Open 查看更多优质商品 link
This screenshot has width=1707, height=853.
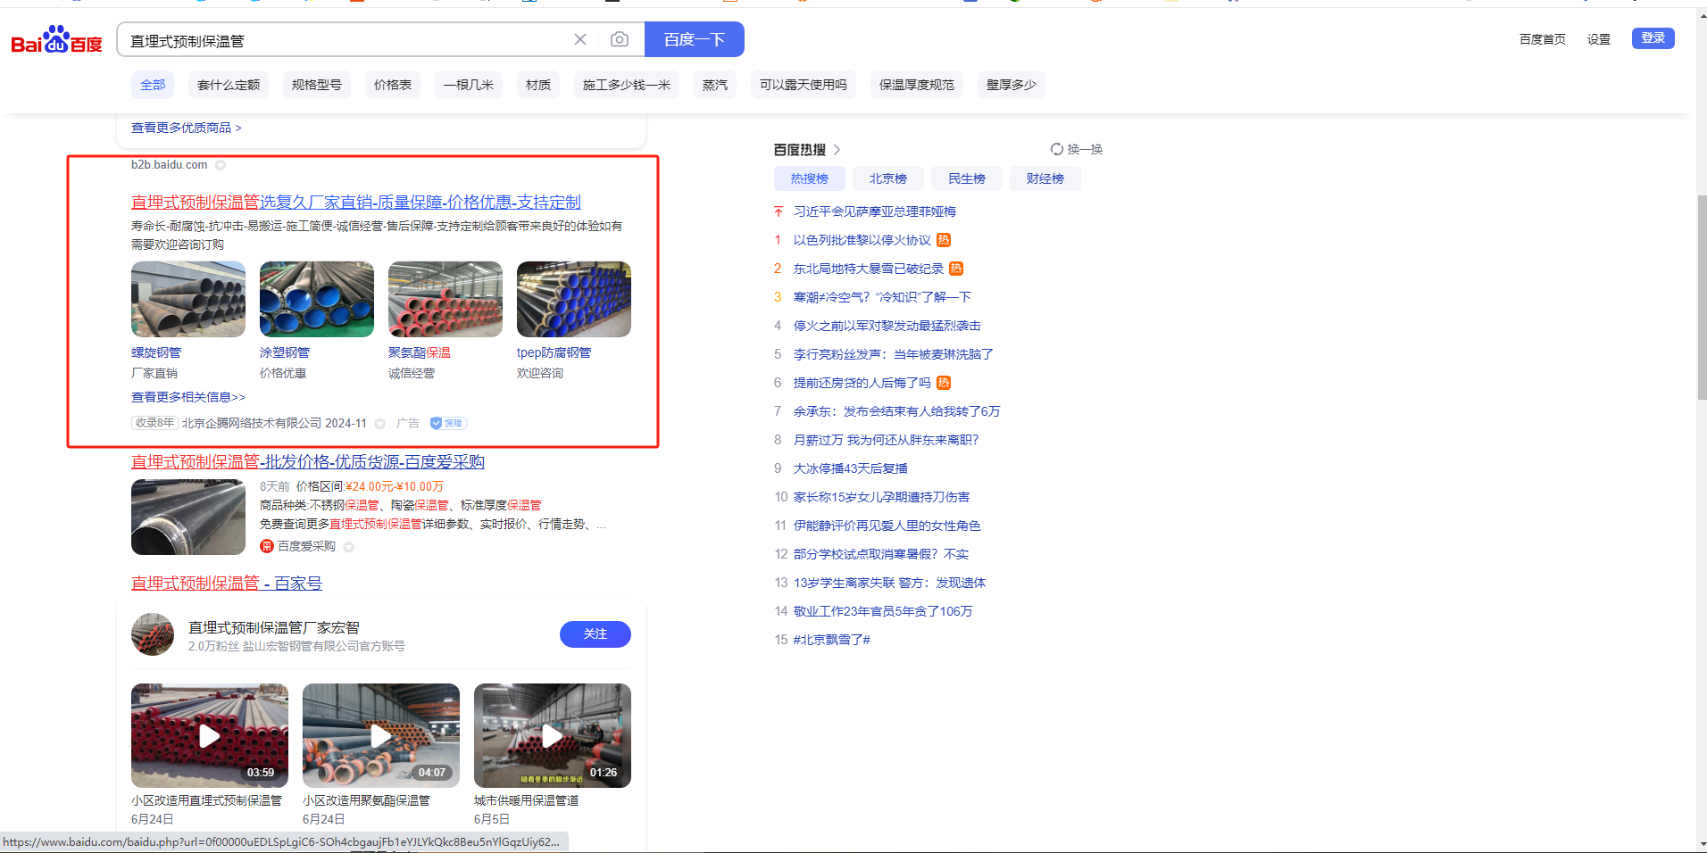click(187, 128)
